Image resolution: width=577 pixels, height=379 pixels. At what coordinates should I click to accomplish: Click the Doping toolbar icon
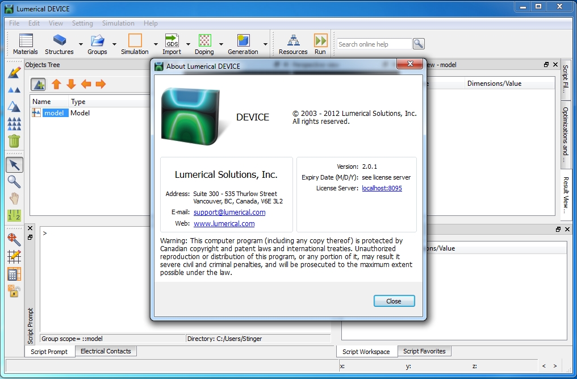[204, 40]
